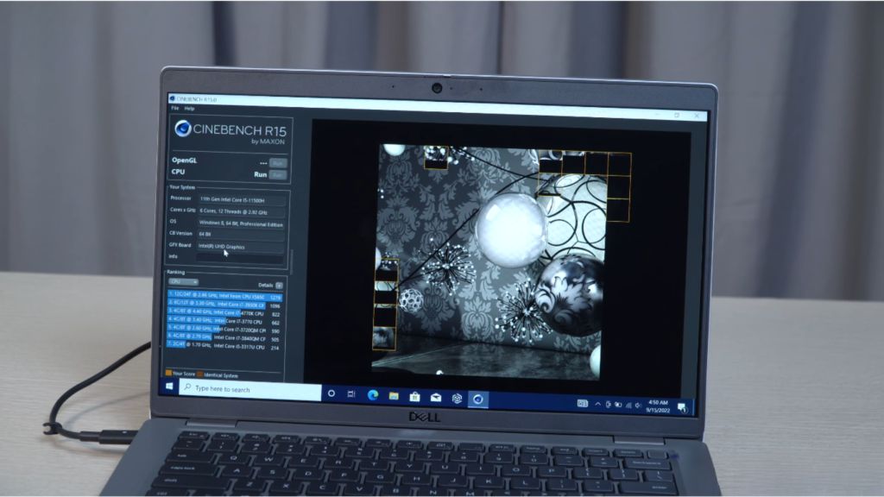
Task: Open the Help menu
Action: tap(189, 108)
